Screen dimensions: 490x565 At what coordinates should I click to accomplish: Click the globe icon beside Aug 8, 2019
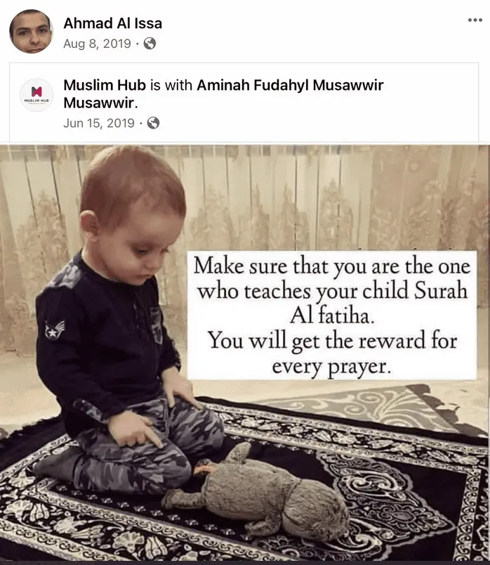(150, 44)
